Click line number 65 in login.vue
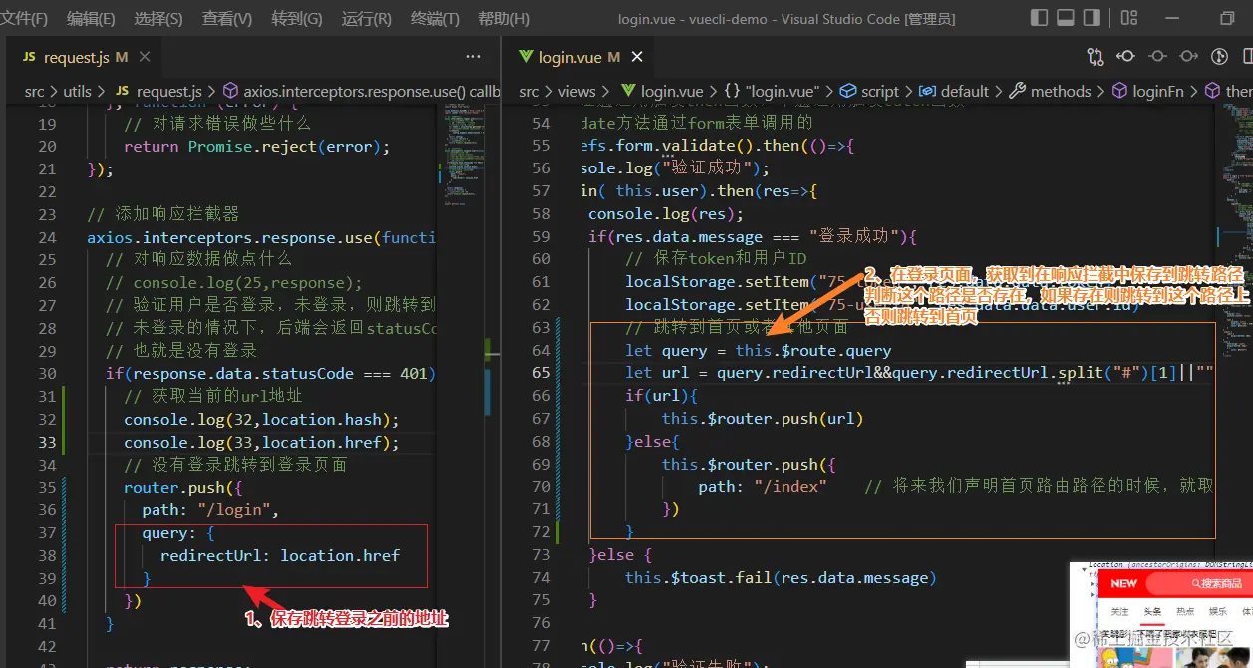This screenshot has height=668, width=1253. [x=541, y=372]
